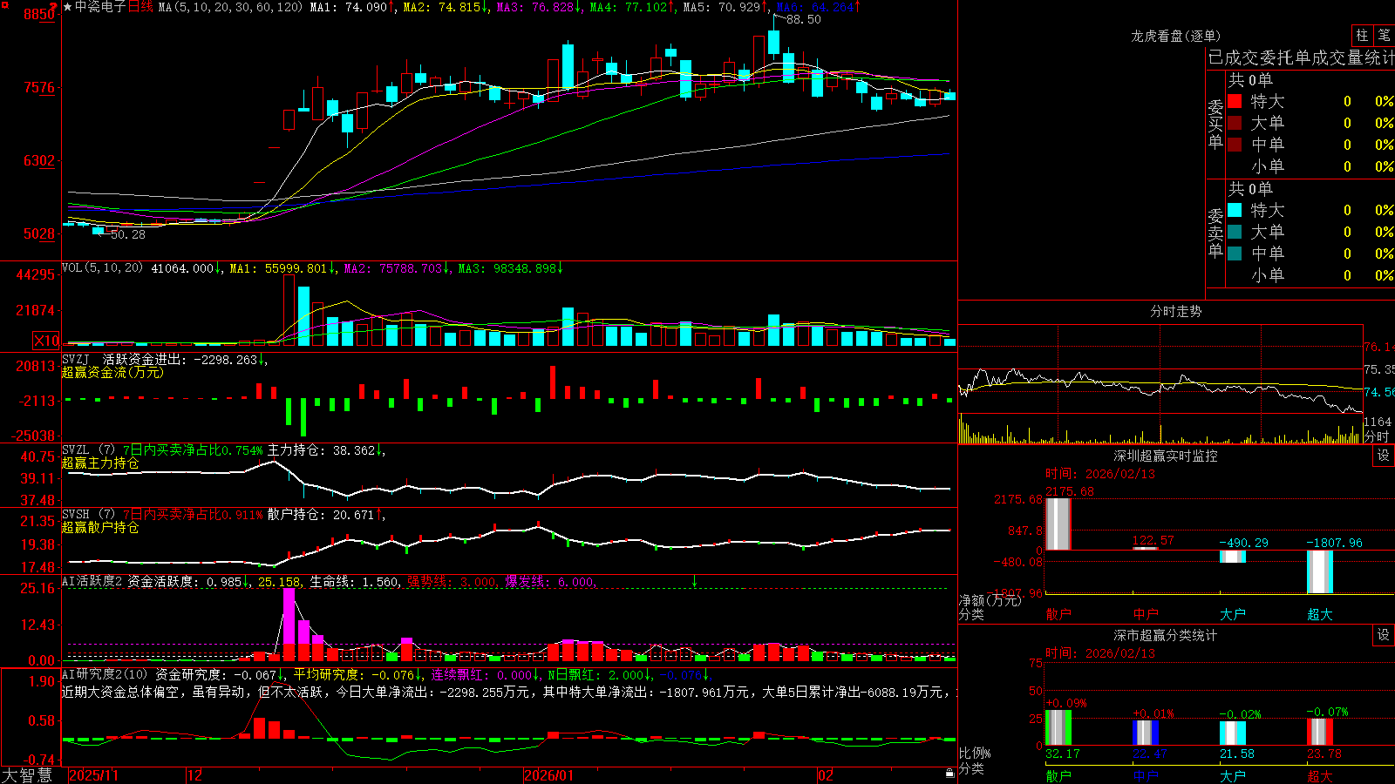Click the 大智慧 logo in bottom-left corner
The image size is (1395, 784).
[27, 775]
